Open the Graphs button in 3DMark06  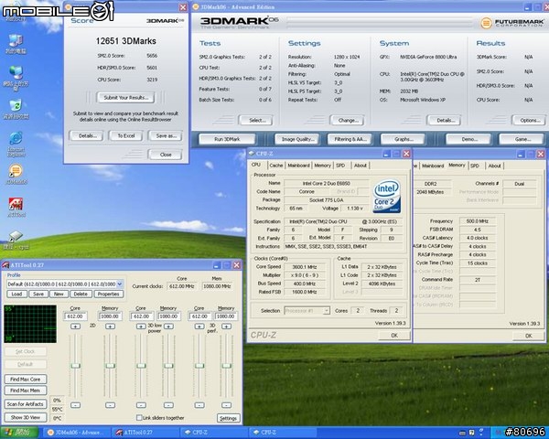[x=403, y=139]
